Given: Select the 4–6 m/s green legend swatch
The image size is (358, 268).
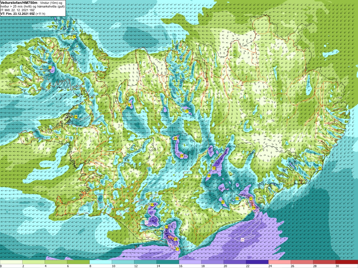Looking at the screenshot, I should [56, 262].
